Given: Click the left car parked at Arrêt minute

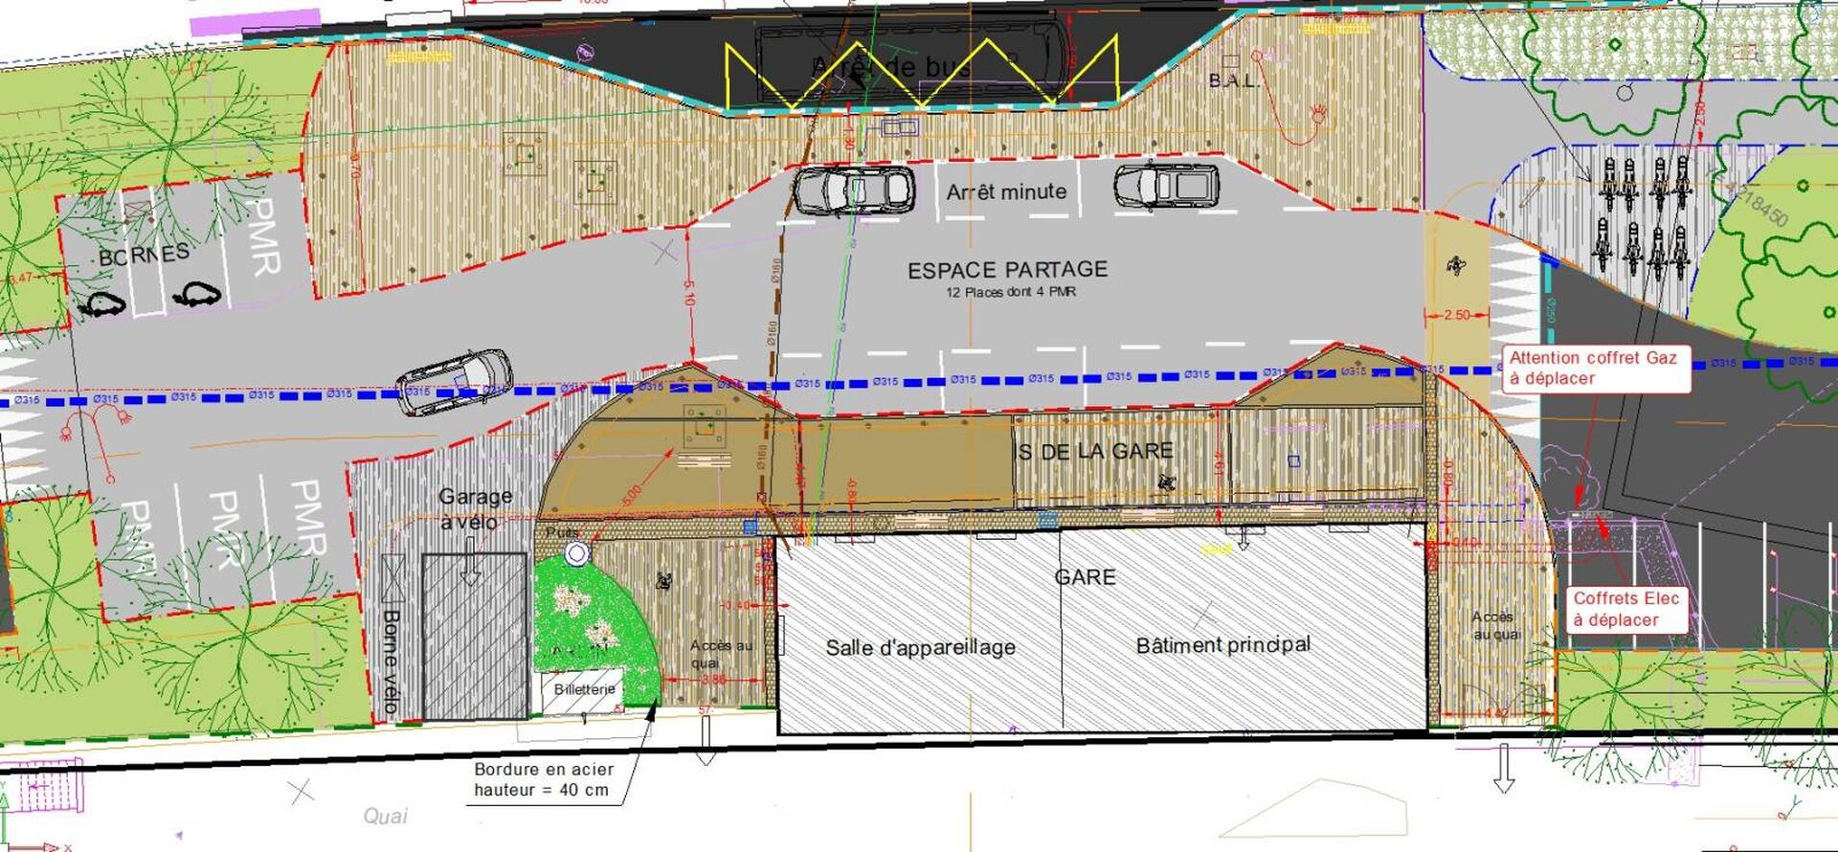Looking at the screenshot, I should (852, 190).
